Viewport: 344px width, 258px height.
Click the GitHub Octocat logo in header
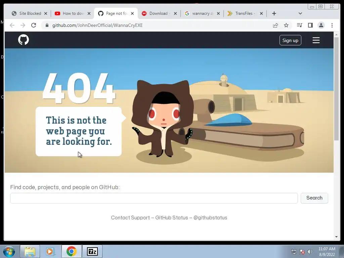pyautogui.click(x=24, y=40)
